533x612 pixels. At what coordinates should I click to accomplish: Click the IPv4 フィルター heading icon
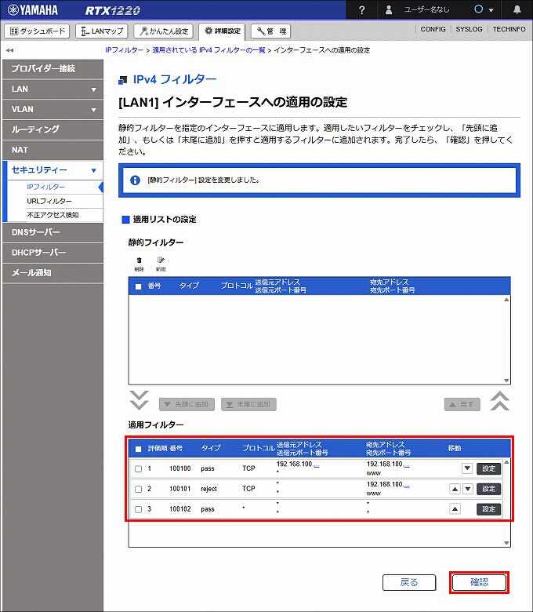[x=123, y=80]
